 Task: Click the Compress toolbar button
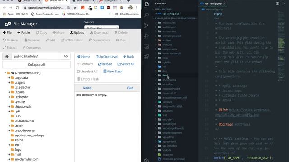tap(32, 47)
